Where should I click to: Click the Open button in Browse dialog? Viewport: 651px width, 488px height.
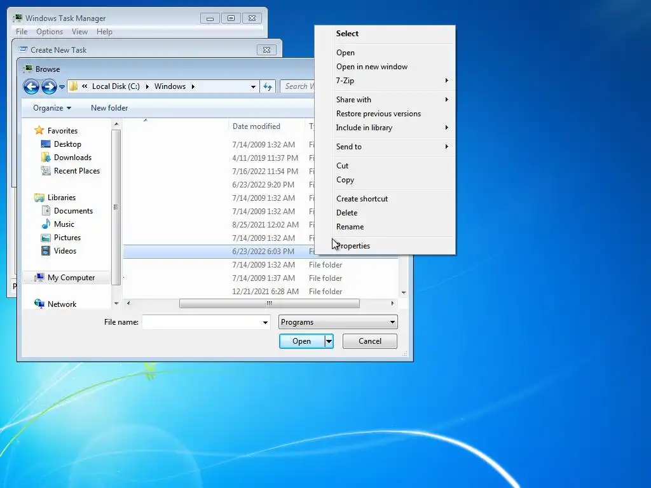(x=302, y=341)
